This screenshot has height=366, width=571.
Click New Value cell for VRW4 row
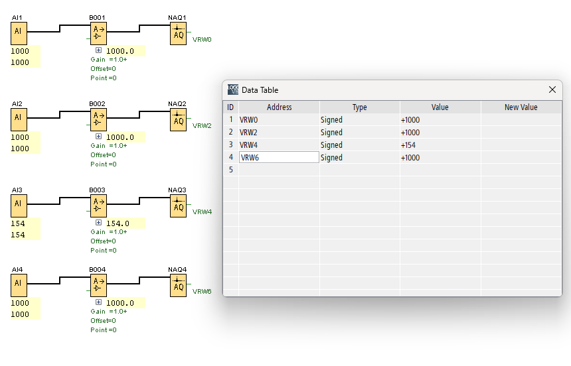point(521,145)
